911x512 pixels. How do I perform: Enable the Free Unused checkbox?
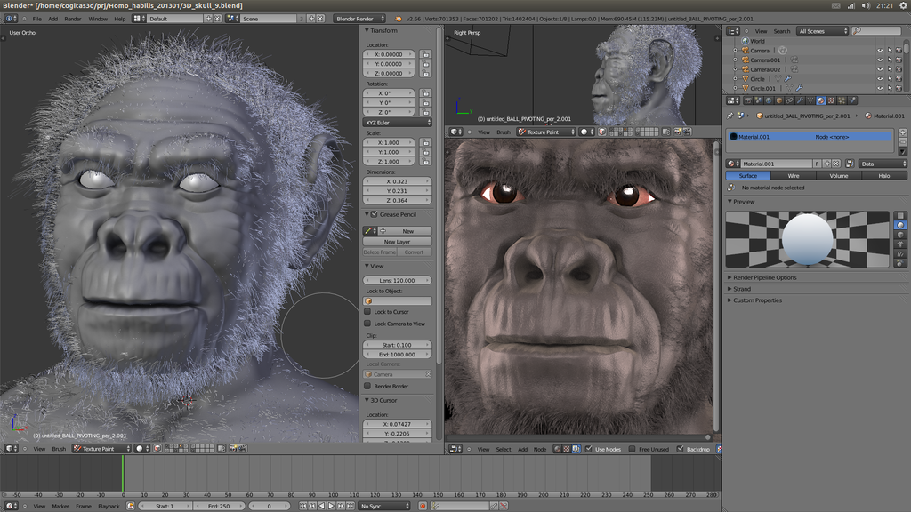click(633, 449)
